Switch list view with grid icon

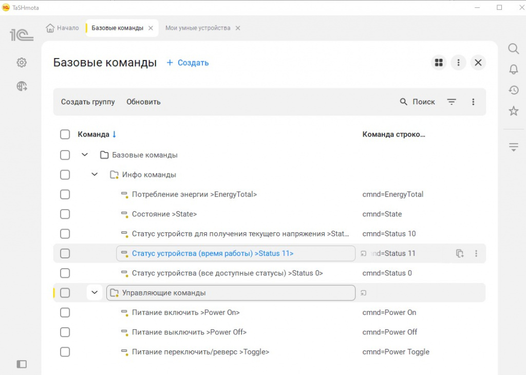[x=439, y=63]
